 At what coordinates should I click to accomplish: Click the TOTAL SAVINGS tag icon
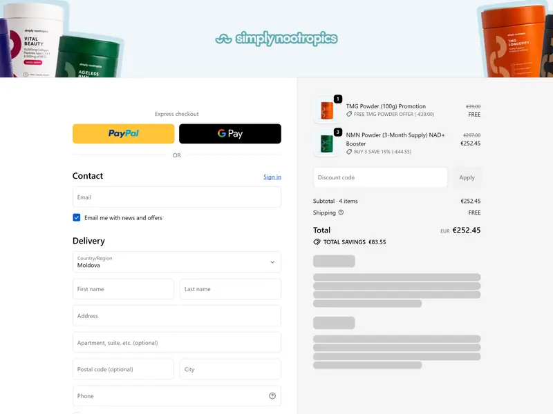pos(317,241)
